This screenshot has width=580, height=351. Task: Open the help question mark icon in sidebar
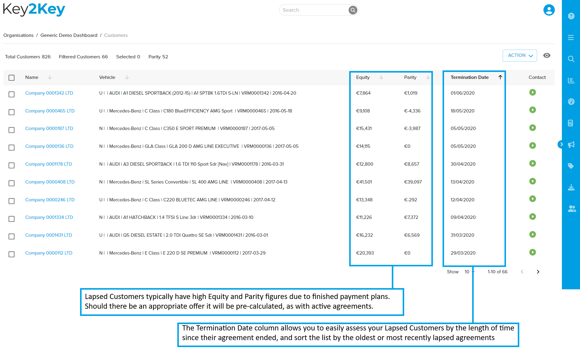pos(571,16)
